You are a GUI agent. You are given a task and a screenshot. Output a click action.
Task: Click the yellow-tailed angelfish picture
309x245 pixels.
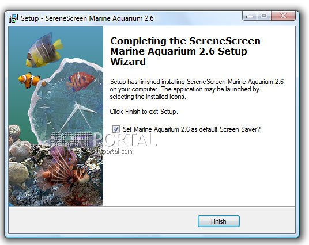pyautogui.click(x=44, y=51)
